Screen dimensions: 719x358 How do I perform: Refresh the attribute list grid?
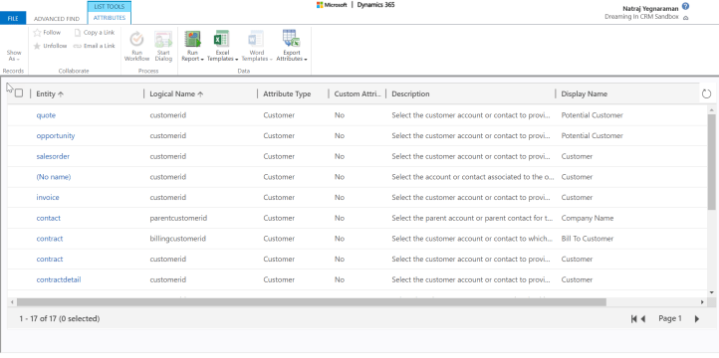point(706,93)
